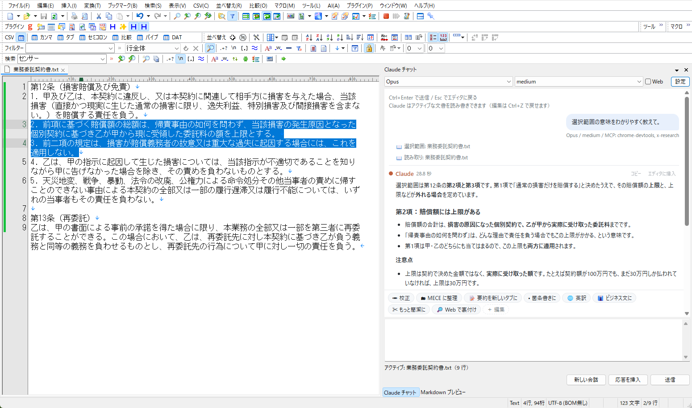Click the find next icon in search bar
The image size is (692, 408).
point(132,58)
